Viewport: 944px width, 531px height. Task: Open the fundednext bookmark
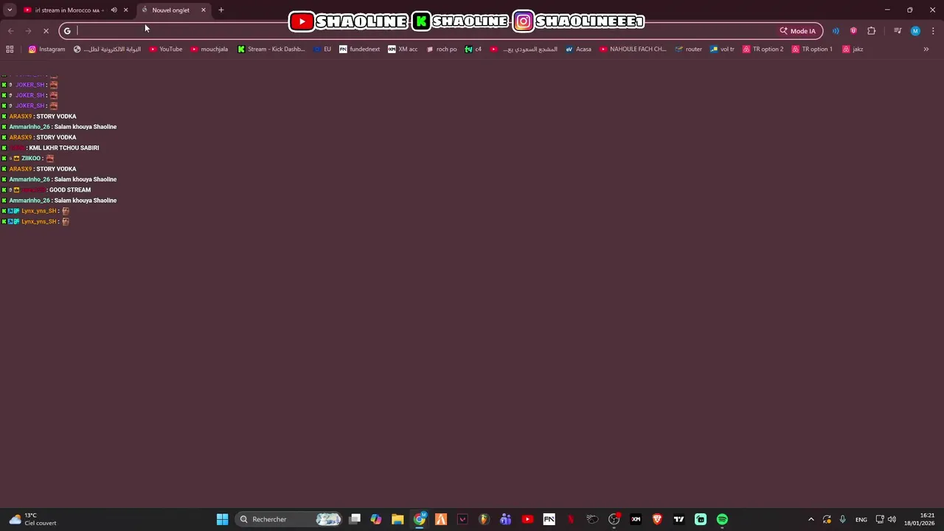coord(359,49)
